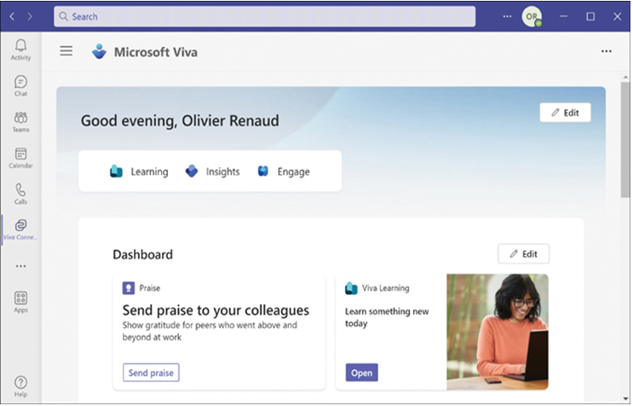Click the 'Good evening, Olivier Renaud' greeting
The image size is (633, 406).
(180, 121)
